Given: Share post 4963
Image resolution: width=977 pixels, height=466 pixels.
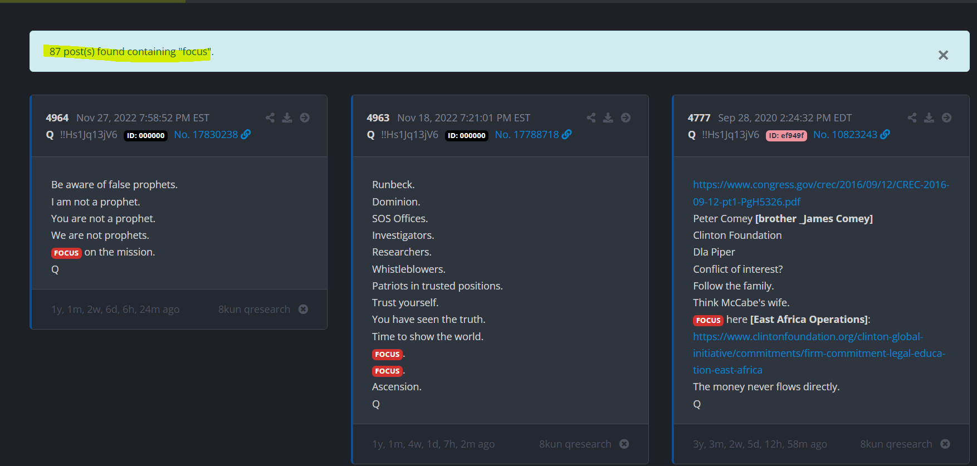Looking at the screenshot, I should pyautogui.click(x=591, y=117).
